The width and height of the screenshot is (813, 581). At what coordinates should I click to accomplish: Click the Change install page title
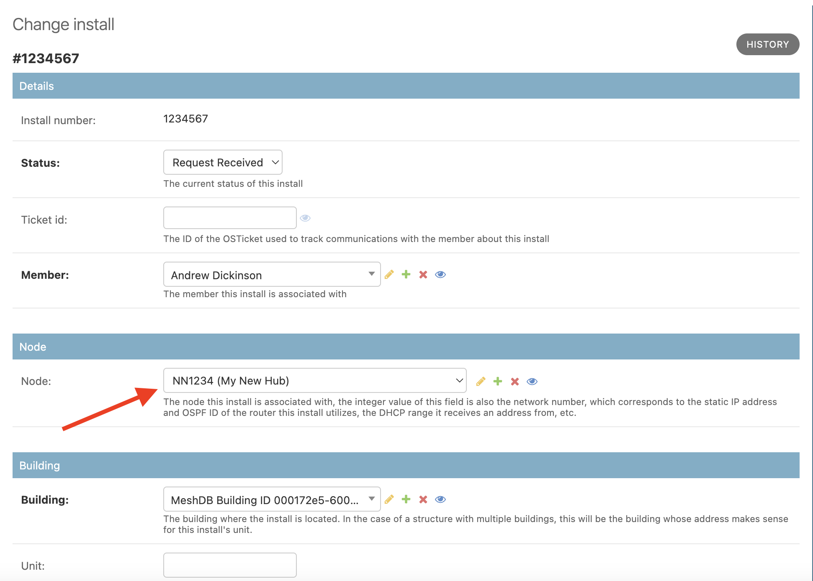63,24
